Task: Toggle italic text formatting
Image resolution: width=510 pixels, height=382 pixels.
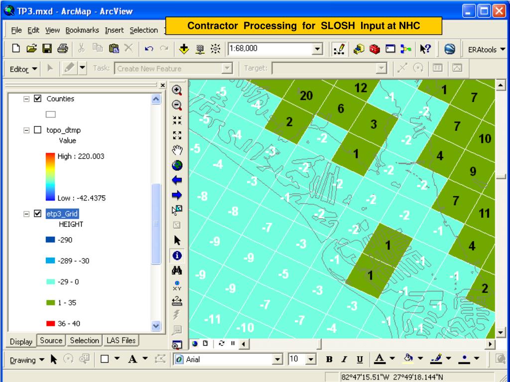Action: pyautogui.click(x=344, y=359)
